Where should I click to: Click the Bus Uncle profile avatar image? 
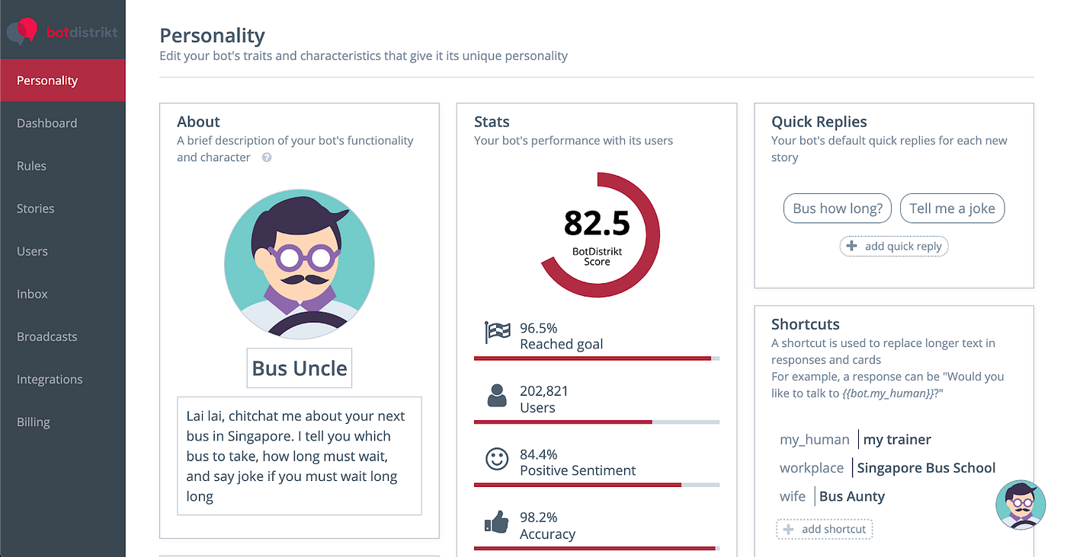tap(300, 263)
